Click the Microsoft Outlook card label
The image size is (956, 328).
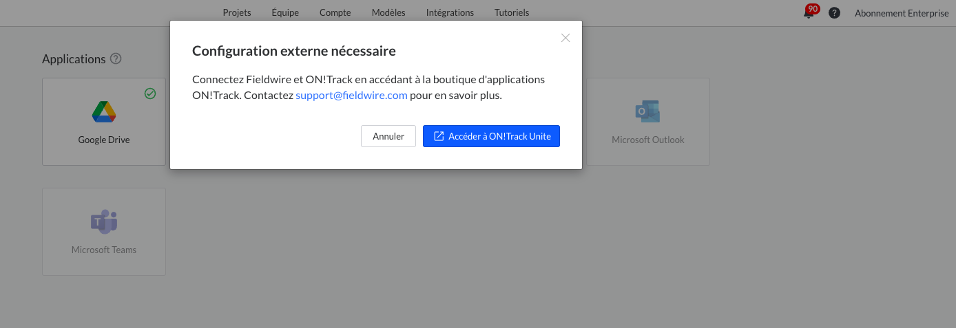(648, 140)
